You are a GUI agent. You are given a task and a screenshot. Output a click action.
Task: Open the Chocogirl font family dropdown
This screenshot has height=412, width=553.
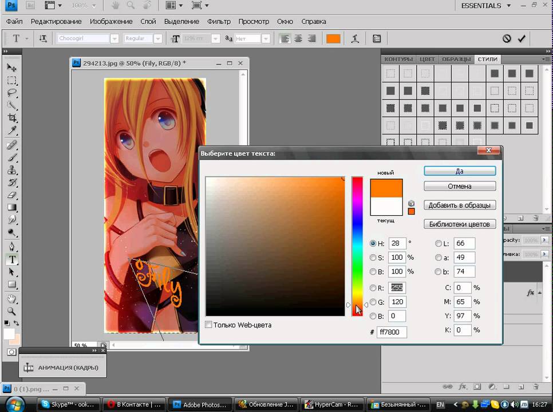click(114, 38)
